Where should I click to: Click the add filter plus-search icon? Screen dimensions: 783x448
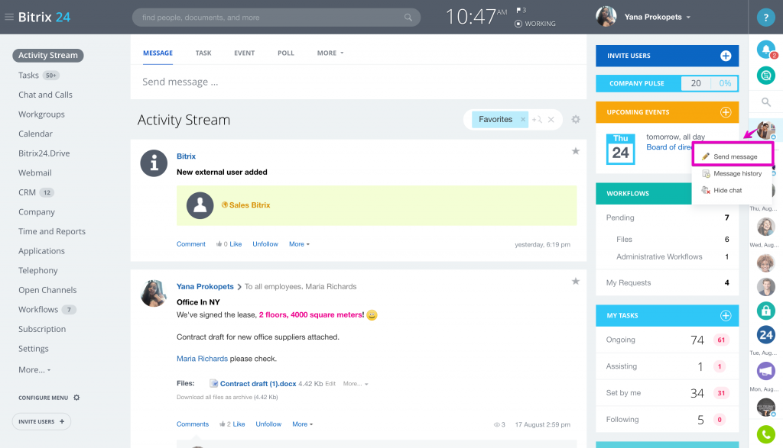pyautogui.click(x=537, y=120)
